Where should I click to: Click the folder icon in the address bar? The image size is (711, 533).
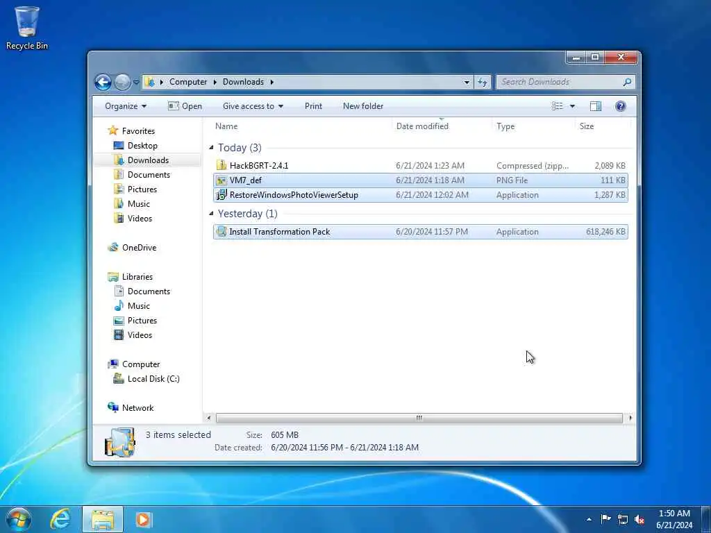click(150, 82)
